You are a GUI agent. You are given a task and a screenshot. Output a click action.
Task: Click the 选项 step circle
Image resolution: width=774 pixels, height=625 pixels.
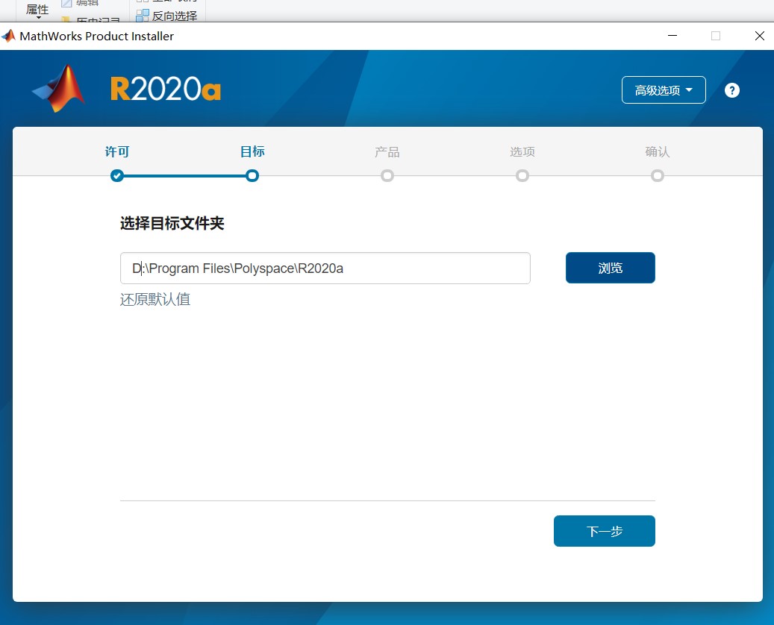522,176
